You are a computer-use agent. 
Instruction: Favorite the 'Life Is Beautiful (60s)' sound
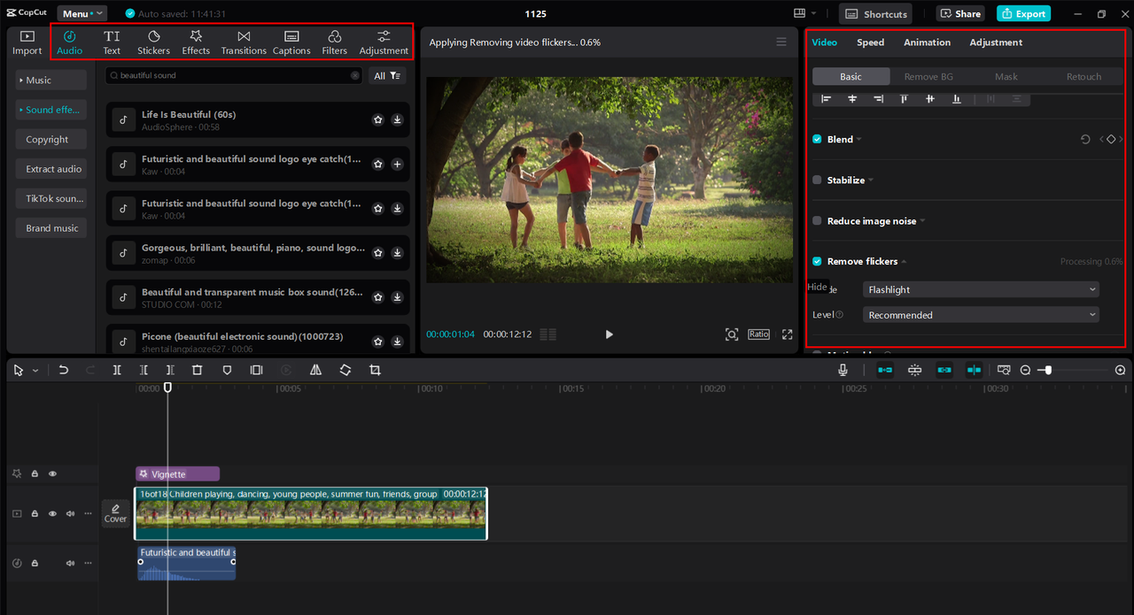coord(377,119)
